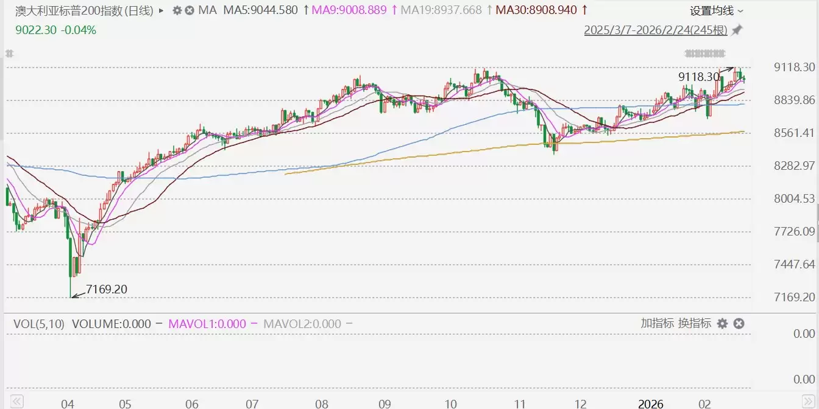
Task: Click the range handle above 9118.30
Action: (x=706, y=53)
